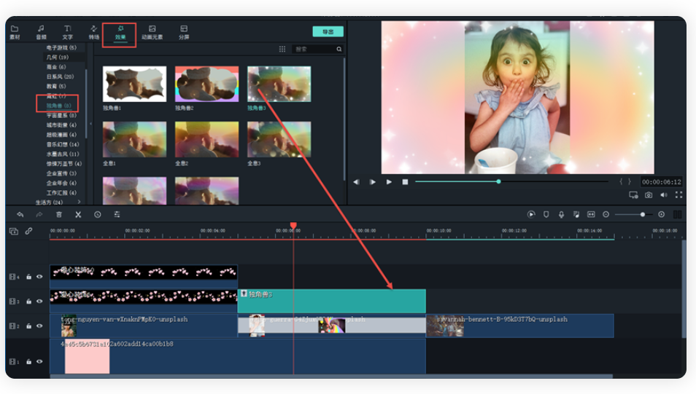Select the 独角兽1 effect thumbnail
Screen dimensions: 696x394
134,84
